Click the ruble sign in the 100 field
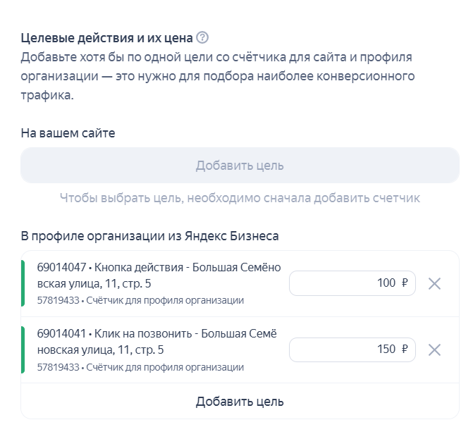The width and height of the screenshot is (473, 427). [x=405, y=284]
